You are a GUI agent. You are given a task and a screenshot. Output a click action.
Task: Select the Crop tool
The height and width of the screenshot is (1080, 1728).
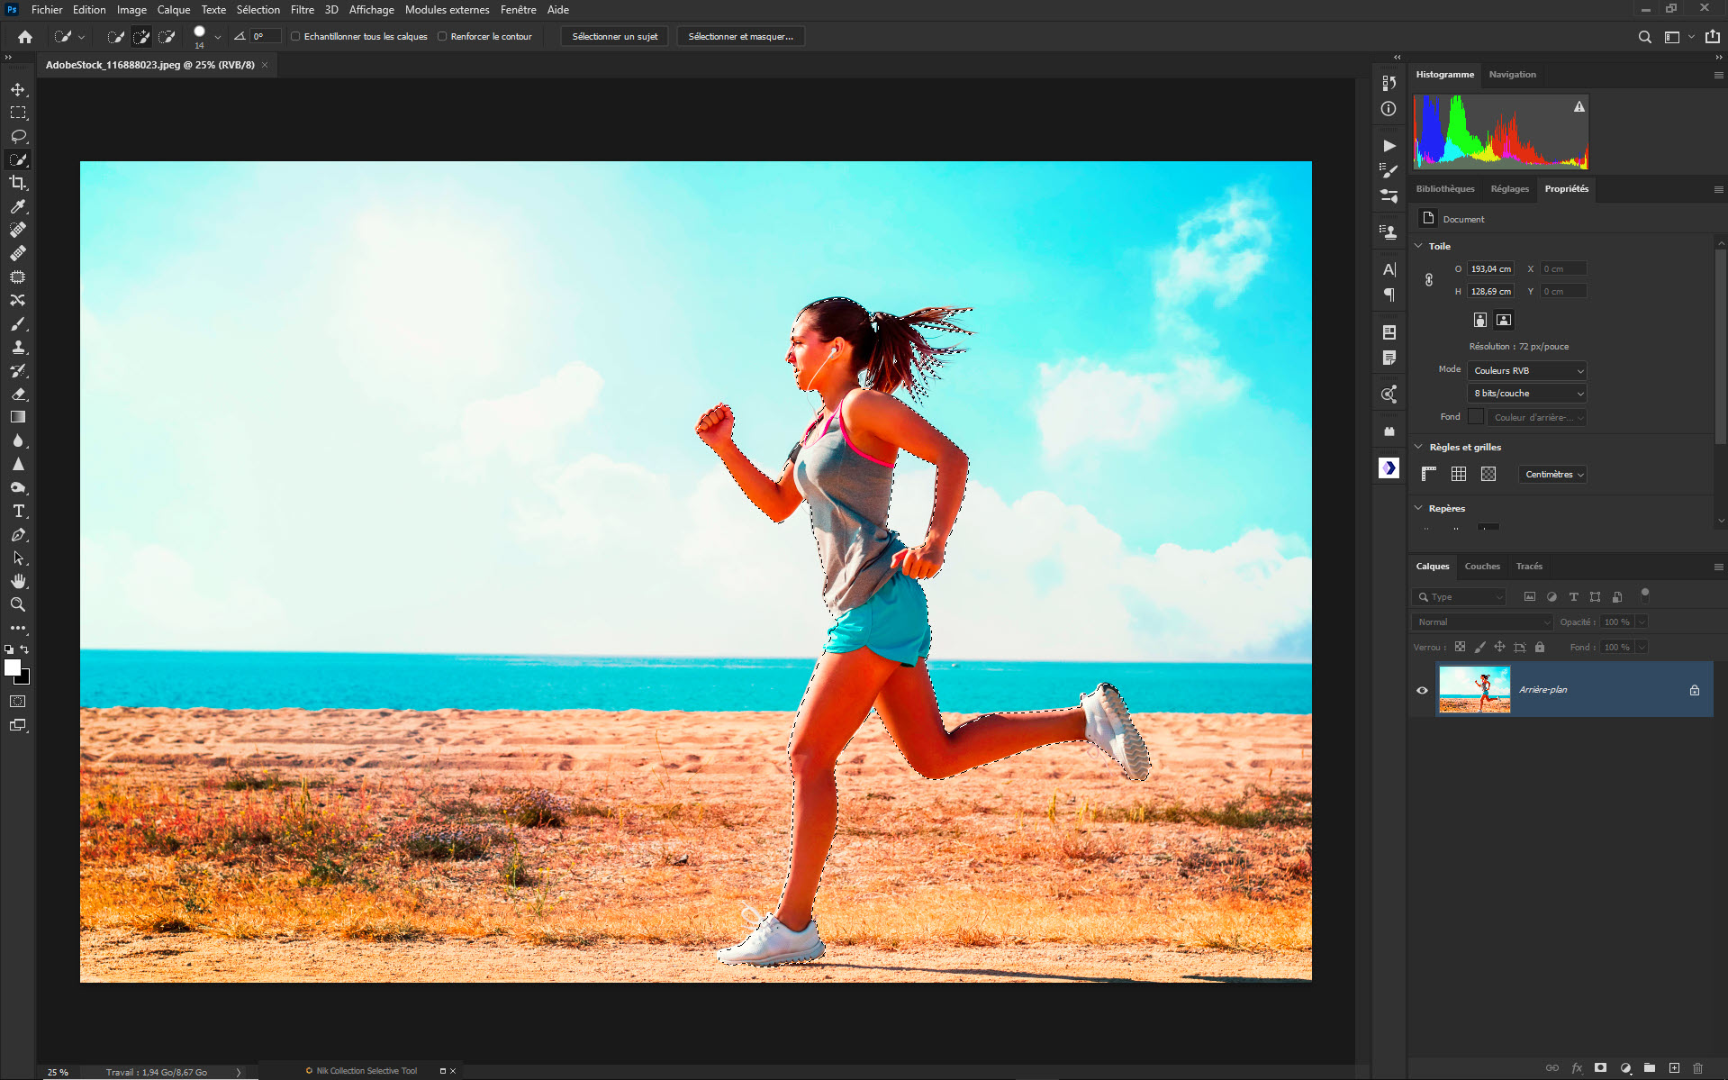[x=18, y=184]
